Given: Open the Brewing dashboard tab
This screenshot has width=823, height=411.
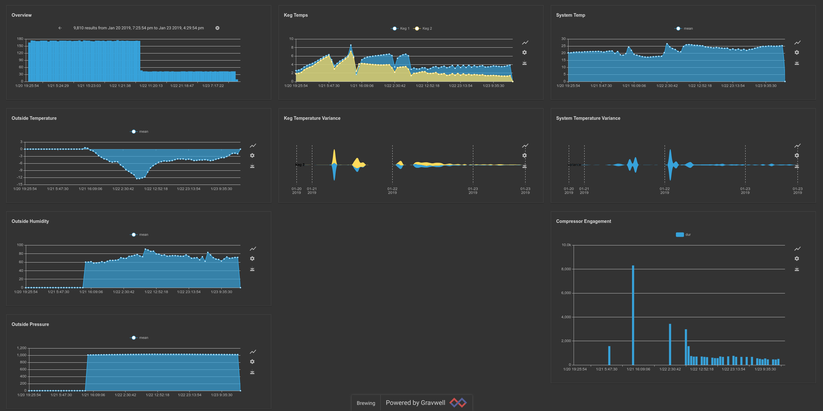Looking at the screenshot, I should (x=366, y=403).
